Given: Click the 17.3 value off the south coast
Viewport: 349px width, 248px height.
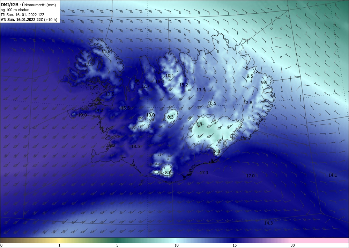Looking at the screenshot, I should [204, 172].
